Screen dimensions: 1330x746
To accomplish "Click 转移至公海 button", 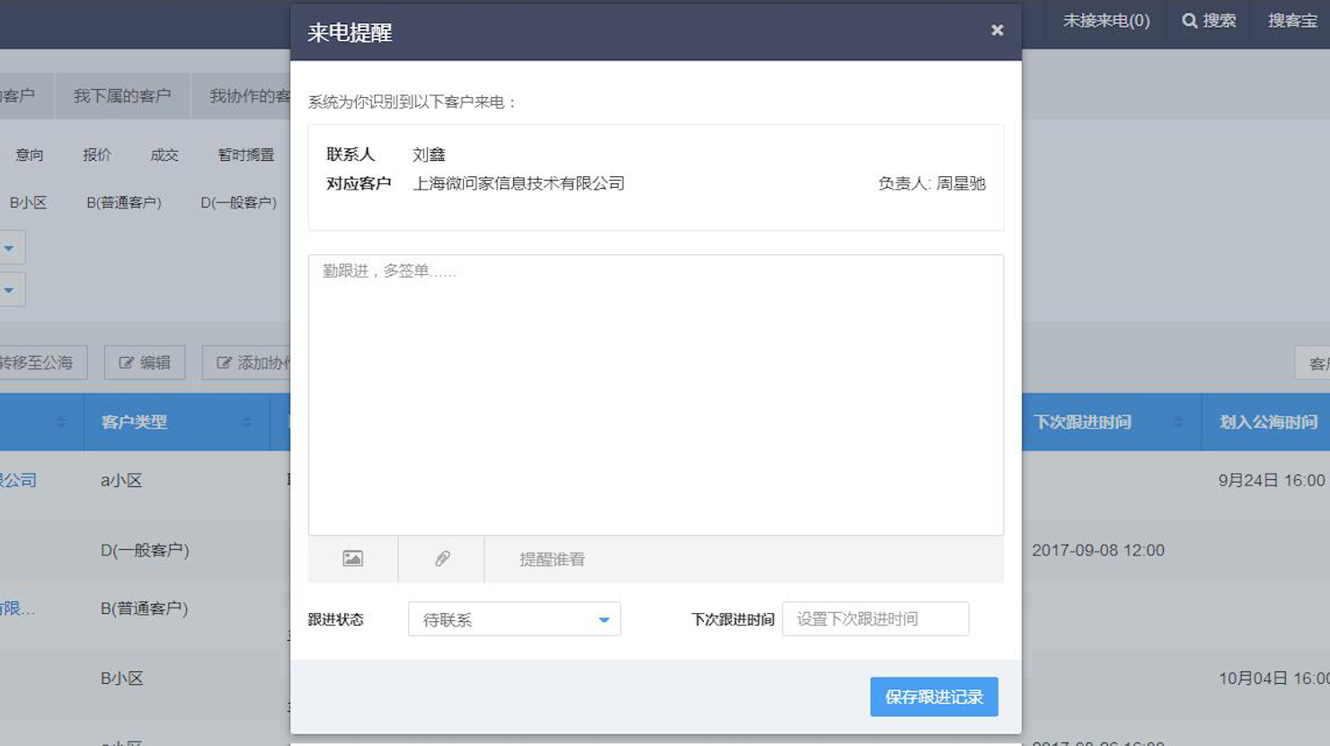I will (x=38, y=363).
